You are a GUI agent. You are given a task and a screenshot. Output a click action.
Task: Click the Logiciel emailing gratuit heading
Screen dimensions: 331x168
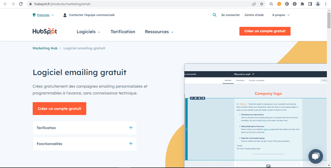pos(79,72)
